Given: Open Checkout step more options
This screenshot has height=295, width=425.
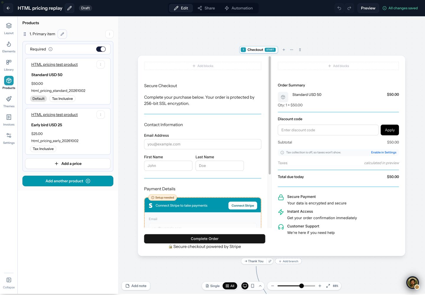Looking at the screenshot, I should click(292, 50).
